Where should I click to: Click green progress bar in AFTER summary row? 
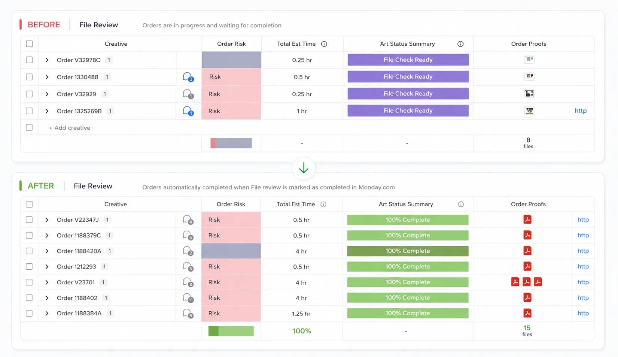(x=231, y=331)
